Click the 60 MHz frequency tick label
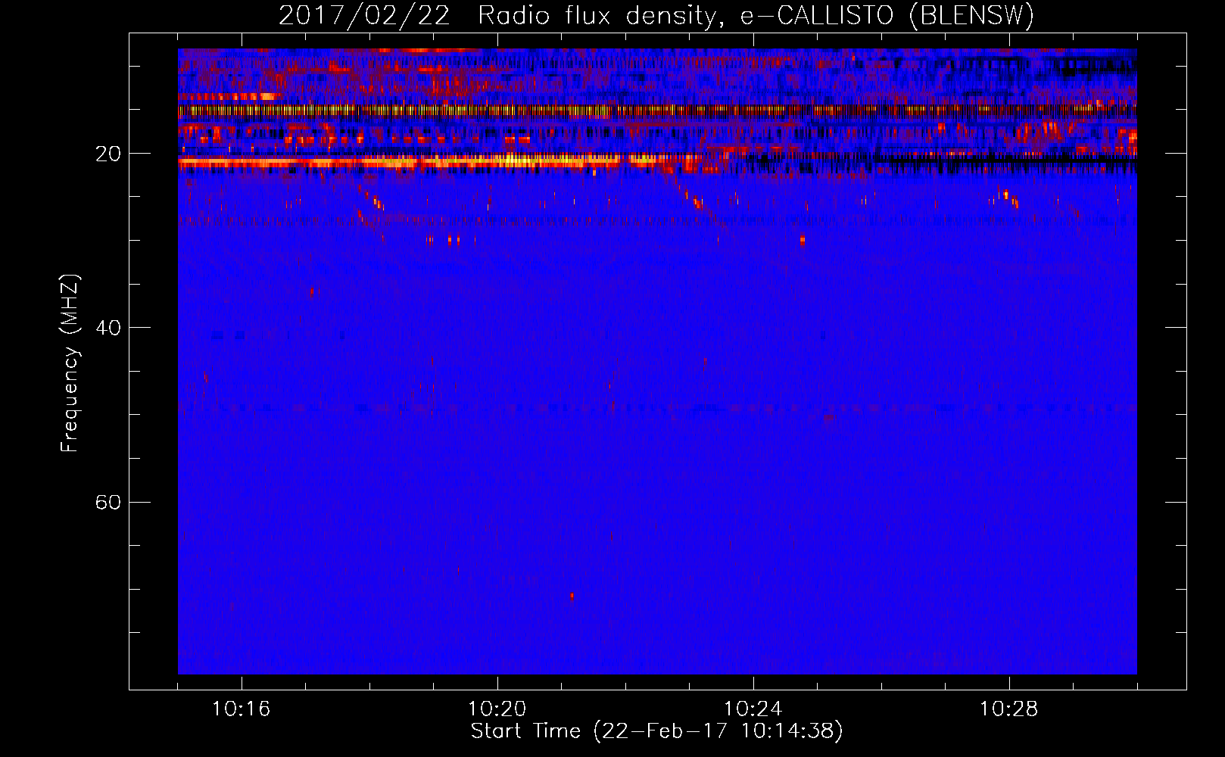The height and width of the screenshot is (757, 1225). (108, 503)
